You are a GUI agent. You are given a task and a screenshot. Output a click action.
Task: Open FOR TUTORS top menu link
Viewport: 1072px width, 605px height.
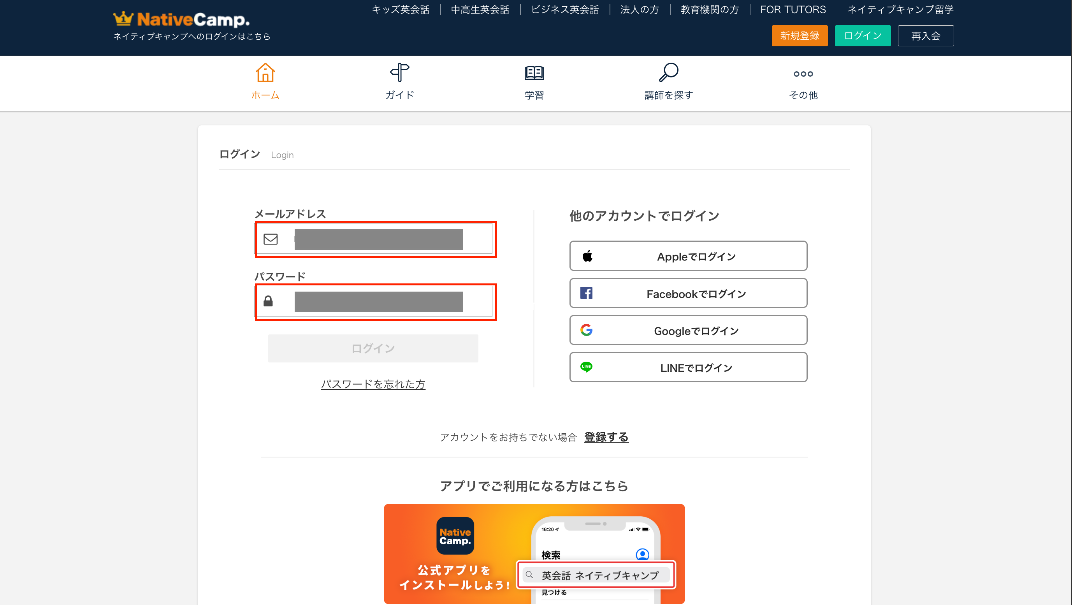(793, 10)
